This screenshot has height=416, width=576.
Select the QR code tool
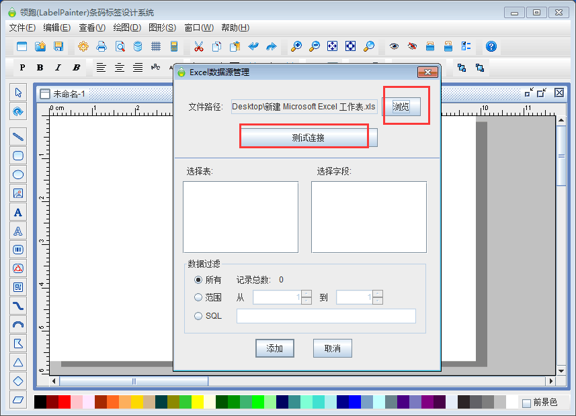point(18,287)
